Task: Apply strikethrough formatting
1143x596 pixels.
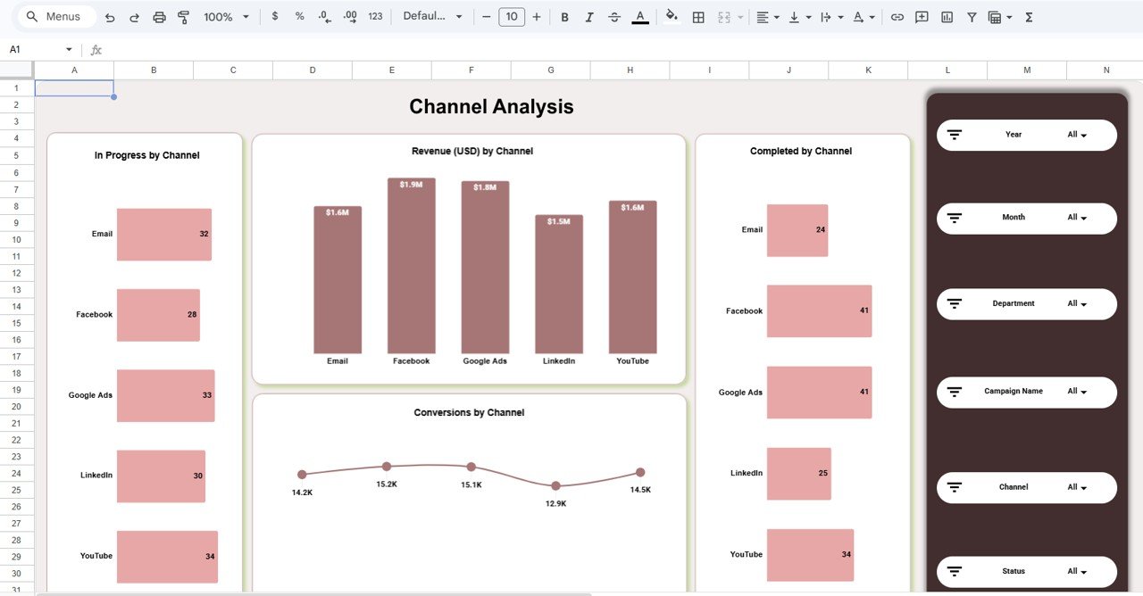Action: coord(614,16)
